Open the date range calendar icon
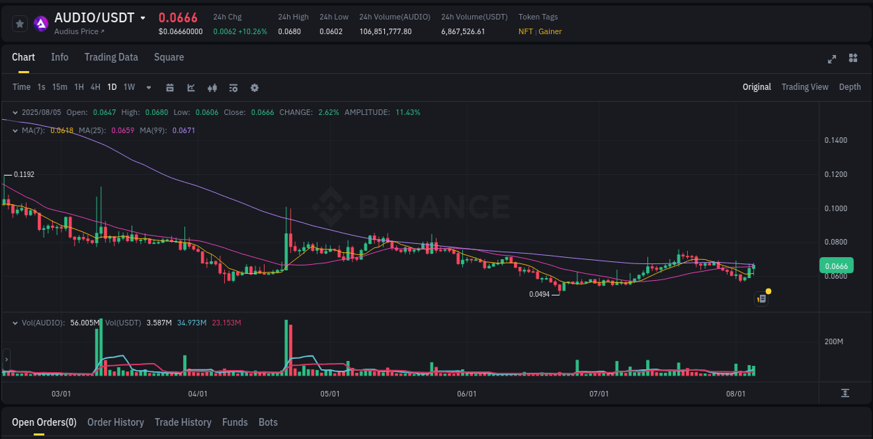 tap(170, 88)
